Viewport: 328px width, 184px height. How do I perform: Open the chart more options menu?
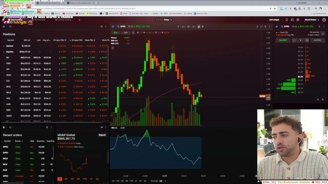[x=269, y=27]
